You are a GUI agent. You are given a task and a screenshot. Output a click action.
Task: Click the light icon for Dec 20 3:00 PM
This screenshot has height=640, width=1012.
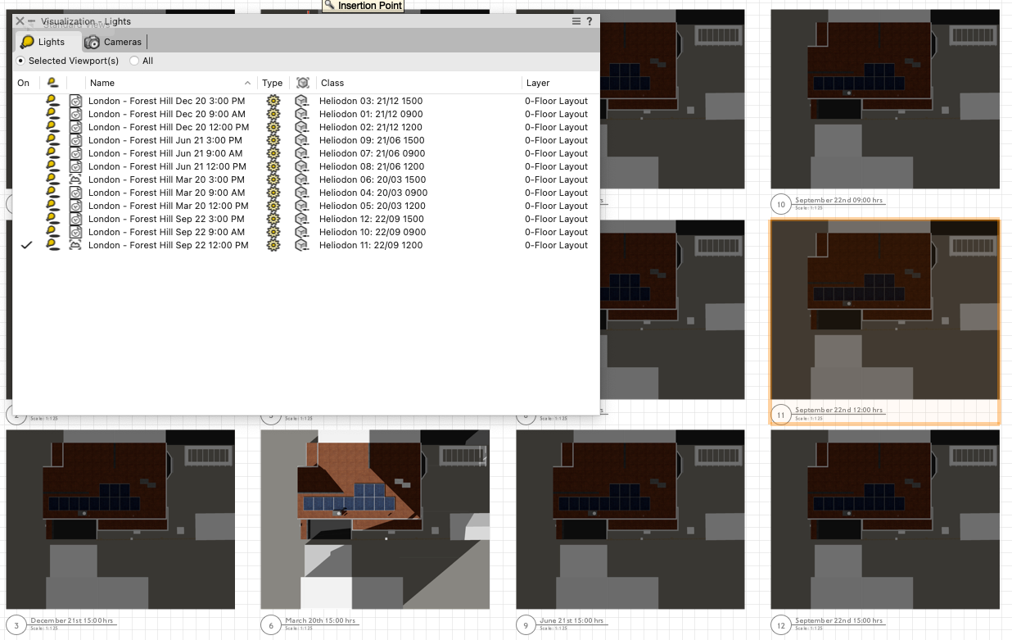coord(52,101)
